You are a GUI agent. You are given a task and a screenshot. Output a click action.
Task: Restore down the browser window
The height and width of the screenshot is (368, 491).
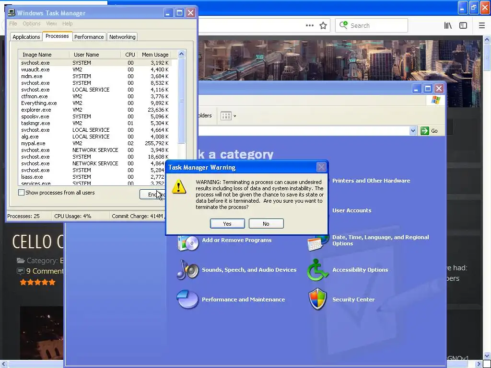473,8
